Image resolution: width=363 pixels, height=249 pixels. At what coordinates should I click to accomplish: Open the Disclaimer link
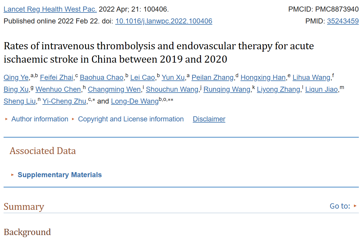(x=209, y=119)
